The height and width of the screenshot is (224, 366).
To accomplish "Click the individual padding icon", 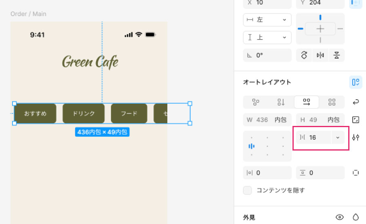I will pyautogui.click(x=356, y=173).
